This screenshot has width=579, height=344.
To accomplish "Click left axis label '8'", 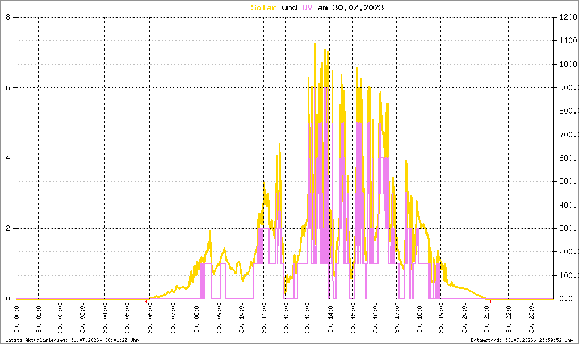I will tap(8, 17).
